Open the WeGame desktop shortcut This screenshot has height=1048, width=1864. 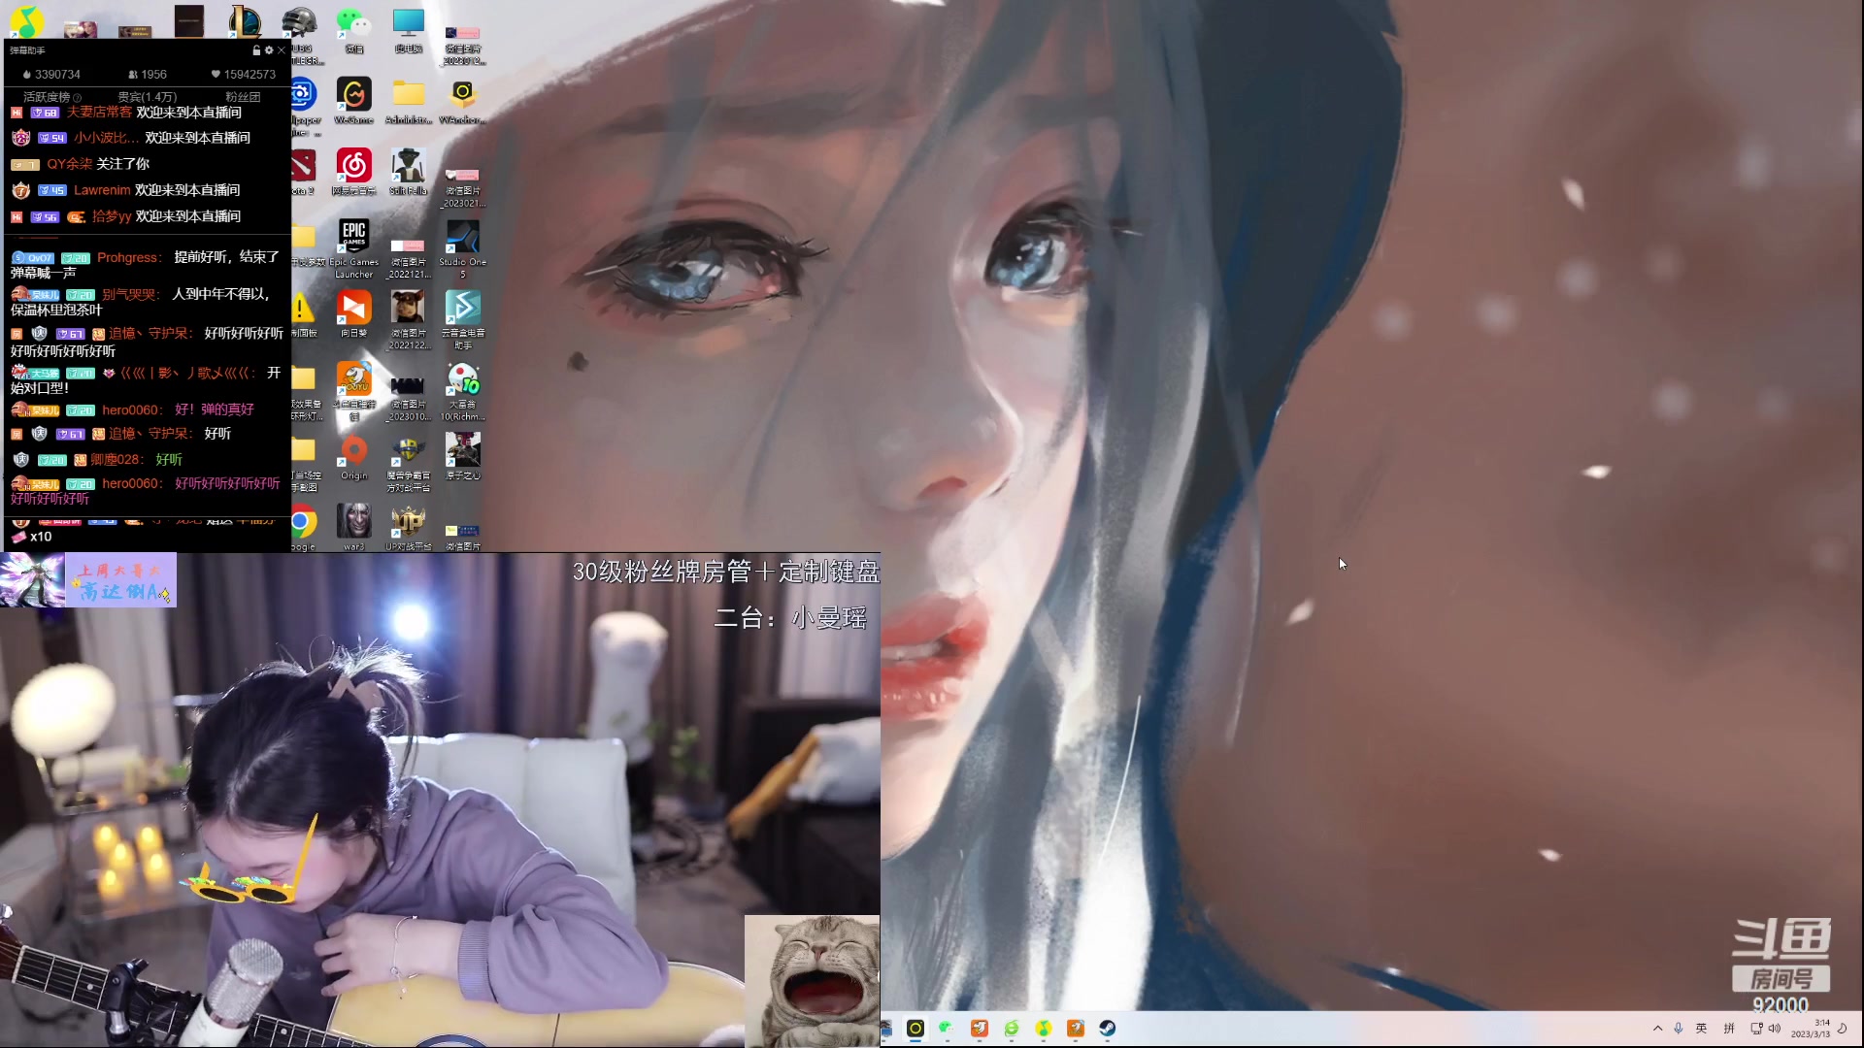click(x=354, y=101)
